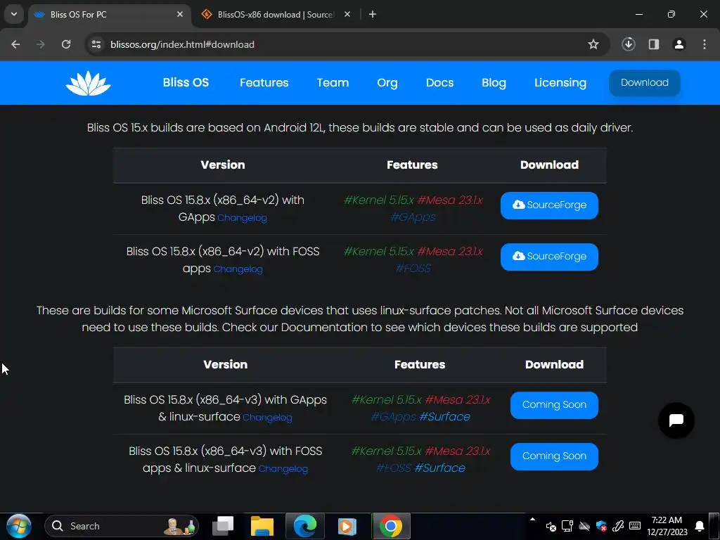The width and height of the screenshot is (720, 540).
Task: Open Chrome profile avatar
Action: click(679, 44)
